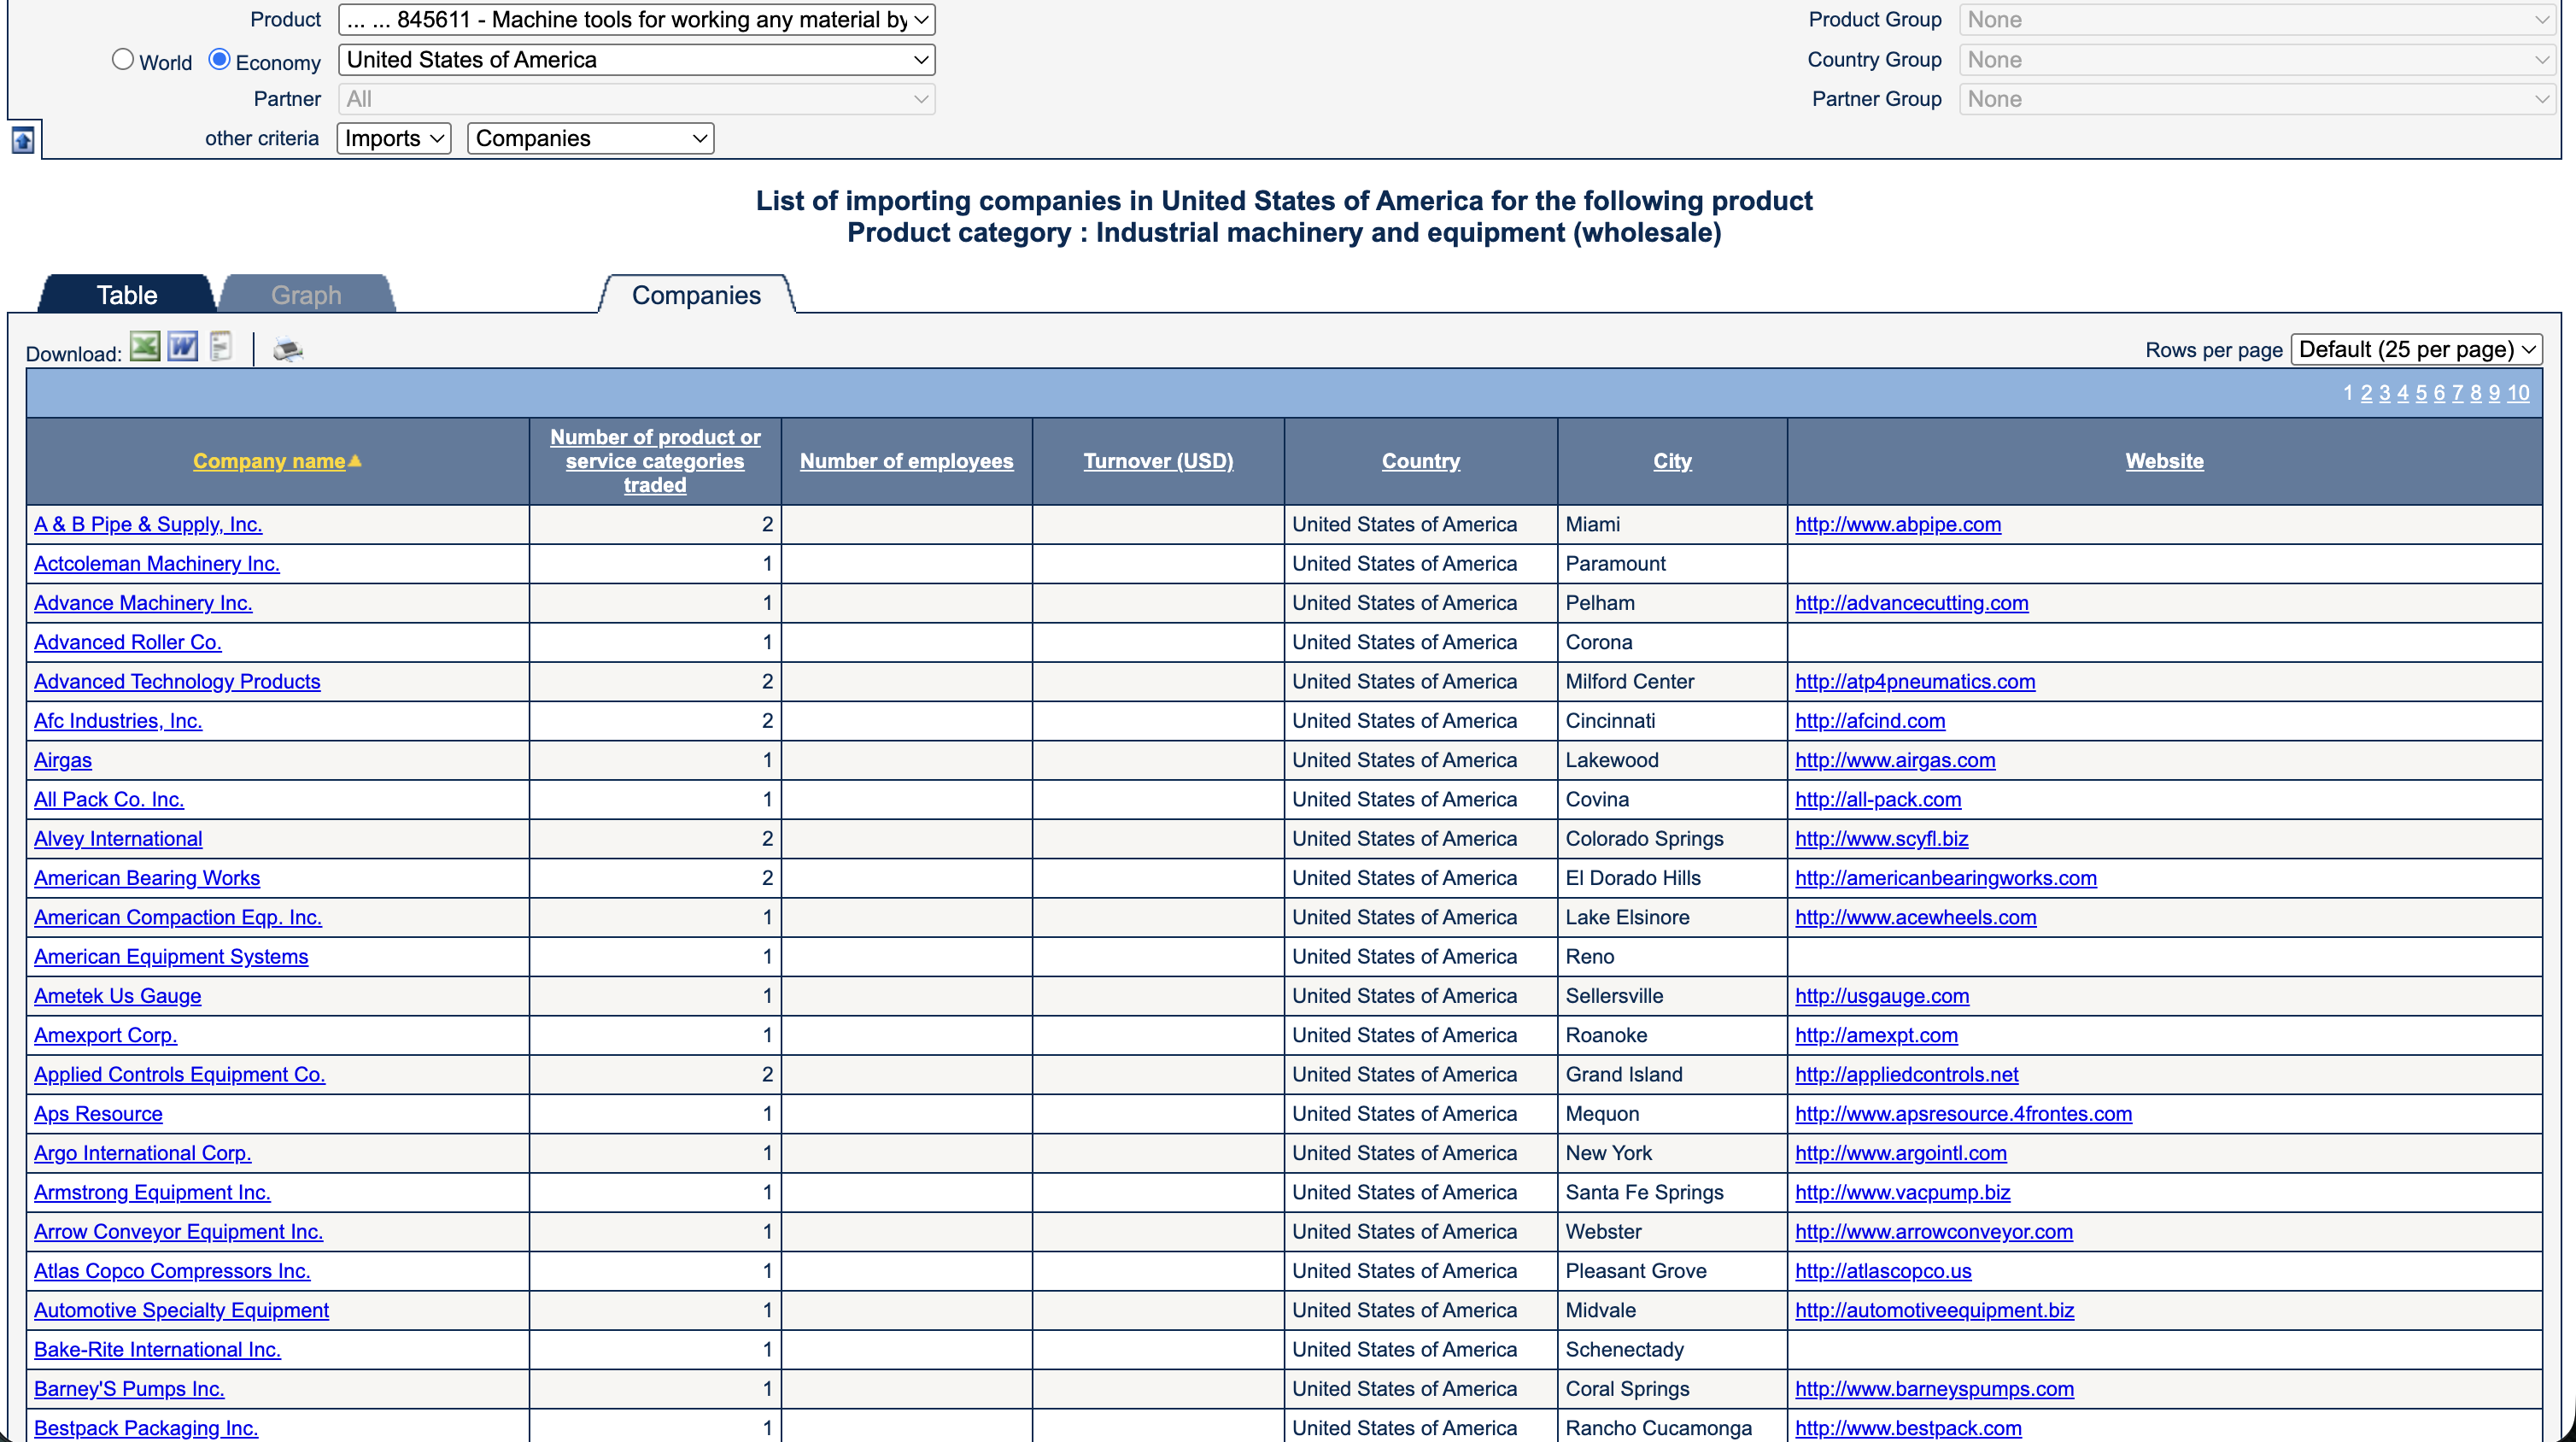Go to results page 10
Viewport: 2576px width, 1442px height.
click(2518, 393)
